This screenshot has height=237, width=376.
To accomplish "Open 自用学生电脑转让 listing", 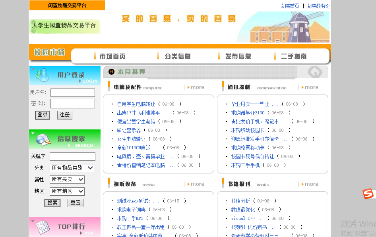I will tap(136, 104).
